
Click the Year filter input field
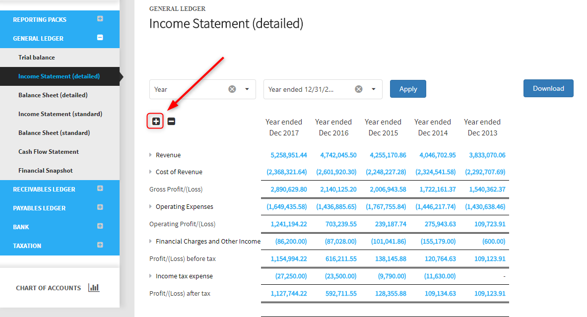[202, 89]
